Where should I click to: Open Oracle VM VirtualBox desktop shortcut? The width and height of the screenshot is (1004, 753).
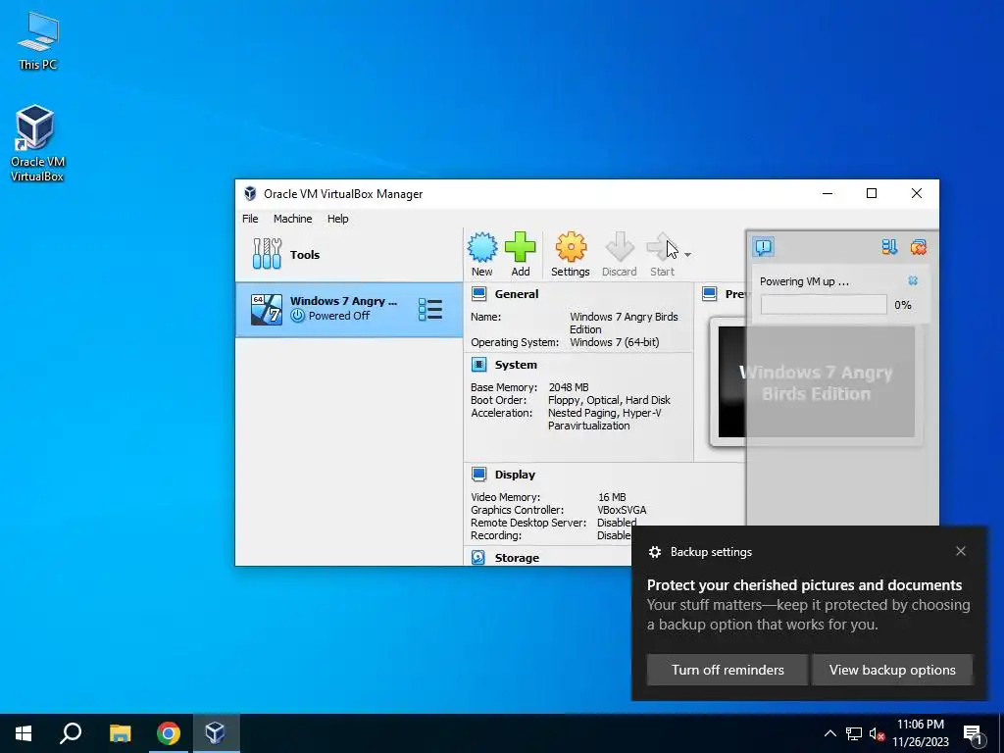(x=37, y=143)
